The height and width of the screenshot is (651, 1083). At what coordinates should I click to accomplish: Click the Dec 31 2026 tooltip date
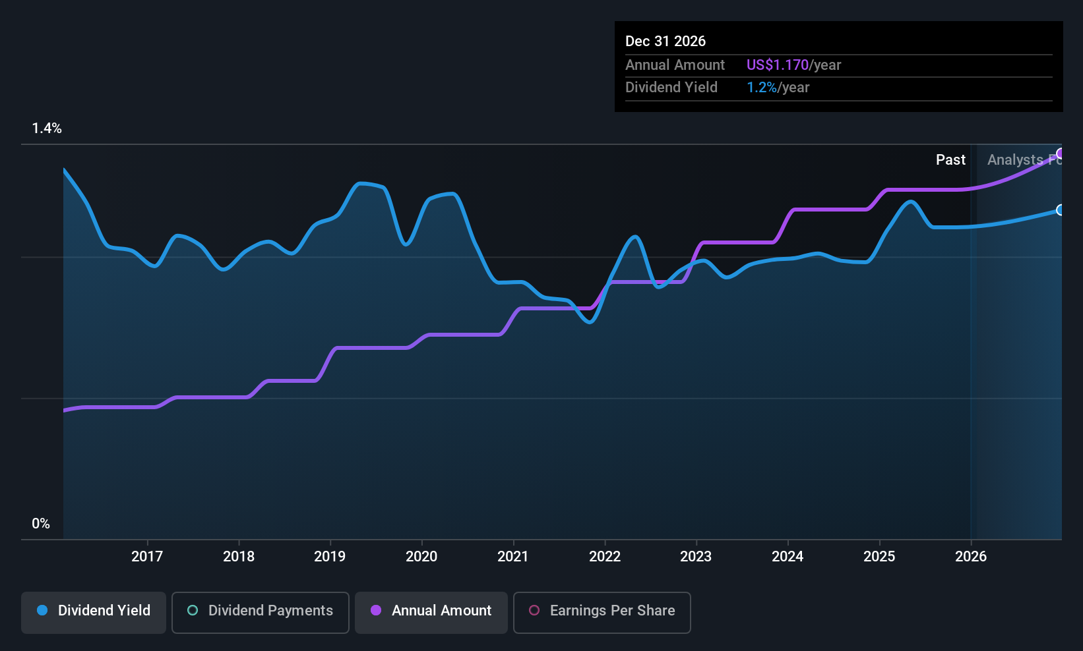(665, 41)
